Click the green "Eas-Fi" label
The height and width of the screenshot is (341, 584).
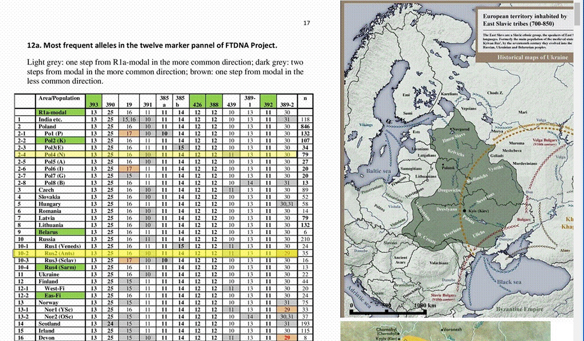52,296
